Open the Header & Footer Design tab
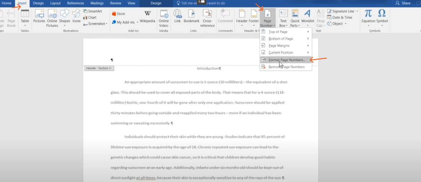 coord(156,3)
